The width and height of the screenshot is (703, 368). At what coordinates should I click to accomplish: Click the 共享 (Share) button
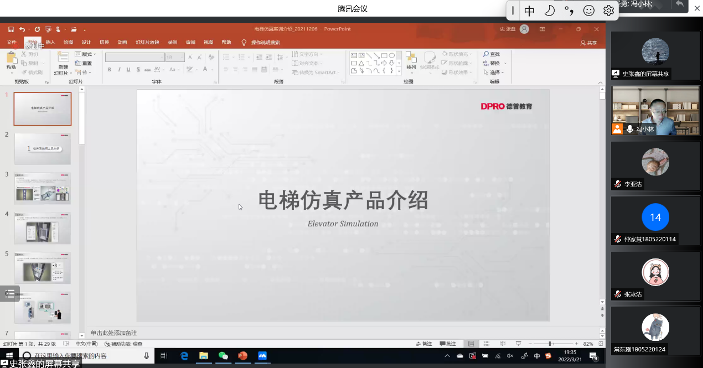pos(588,43)
